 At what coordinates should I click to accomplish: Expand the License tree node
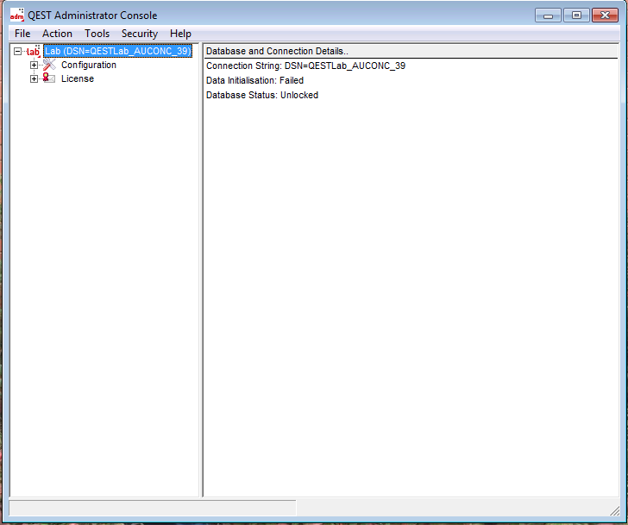click(35, 79)
